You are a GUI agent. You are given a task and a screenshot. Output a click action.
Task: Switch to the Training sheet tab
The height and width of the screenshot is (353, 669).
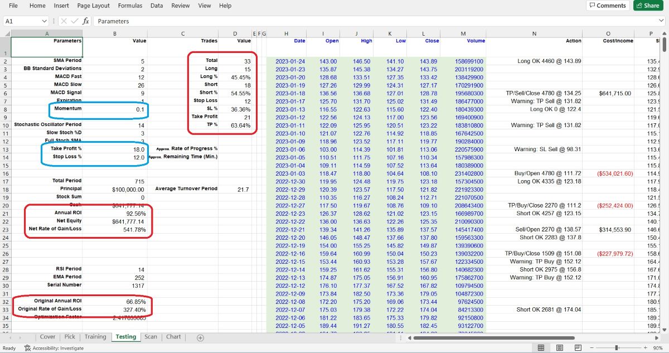click(95, 337)
